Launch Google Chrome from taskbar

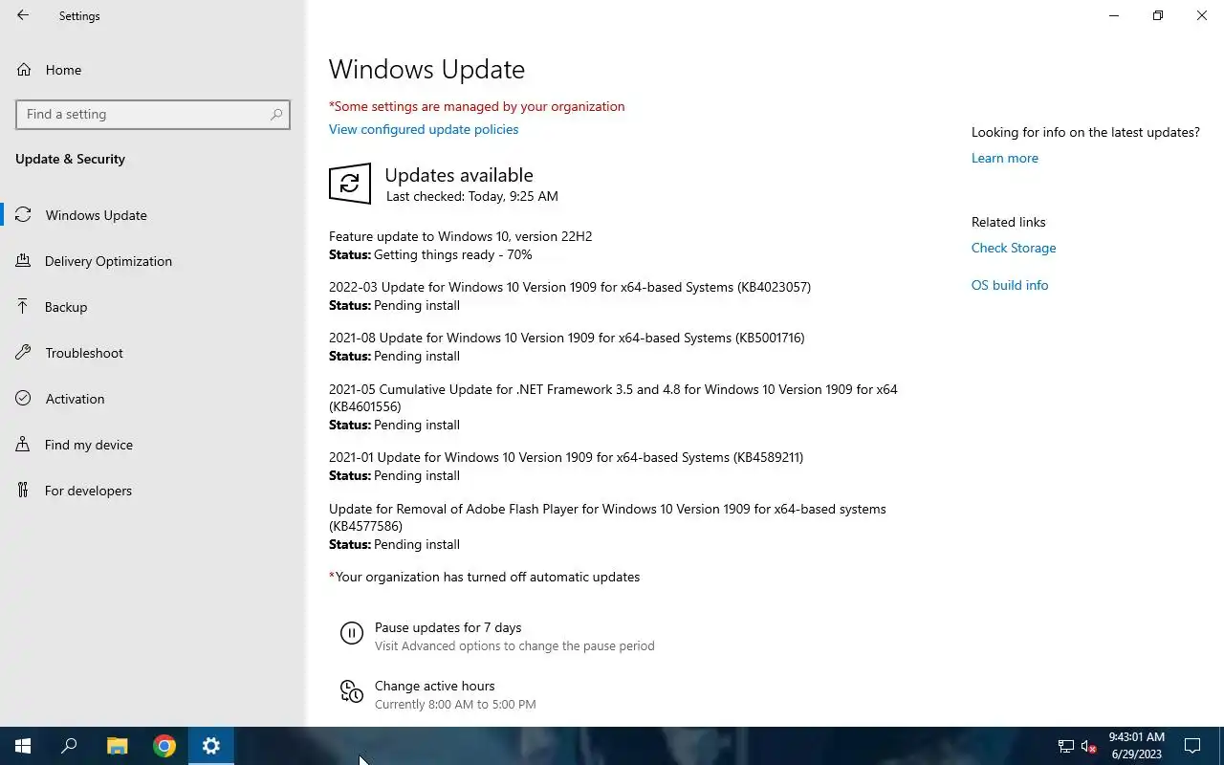(x=164, y=746)
